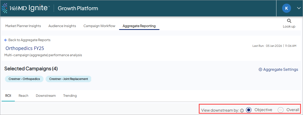Click the Orthopedics FY25 report title
This screenshot has height=115, width=303.
pos(25,48)
